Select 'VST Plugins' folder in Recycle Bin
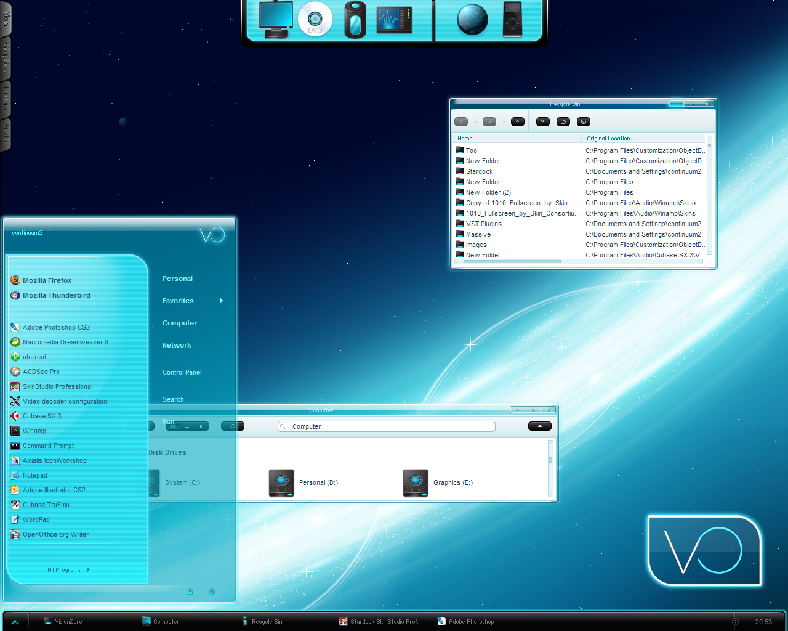The height and width of the screenshot is (631, 788). pyautogui.click(x=483, y=224)
